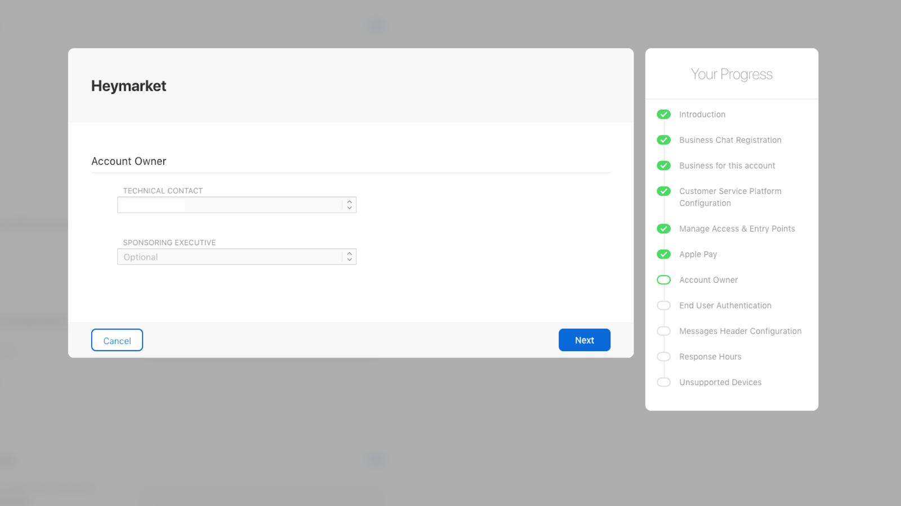Click the Customer Service Platform Configuration checkmark
Viewport: 901px width, 506px height.
[x=664, y=191]
